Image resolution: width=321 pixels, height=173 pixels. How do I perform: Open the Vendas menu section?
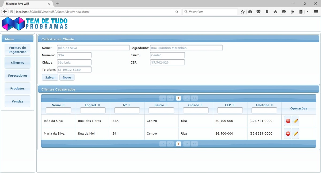(x=17, y=101)
